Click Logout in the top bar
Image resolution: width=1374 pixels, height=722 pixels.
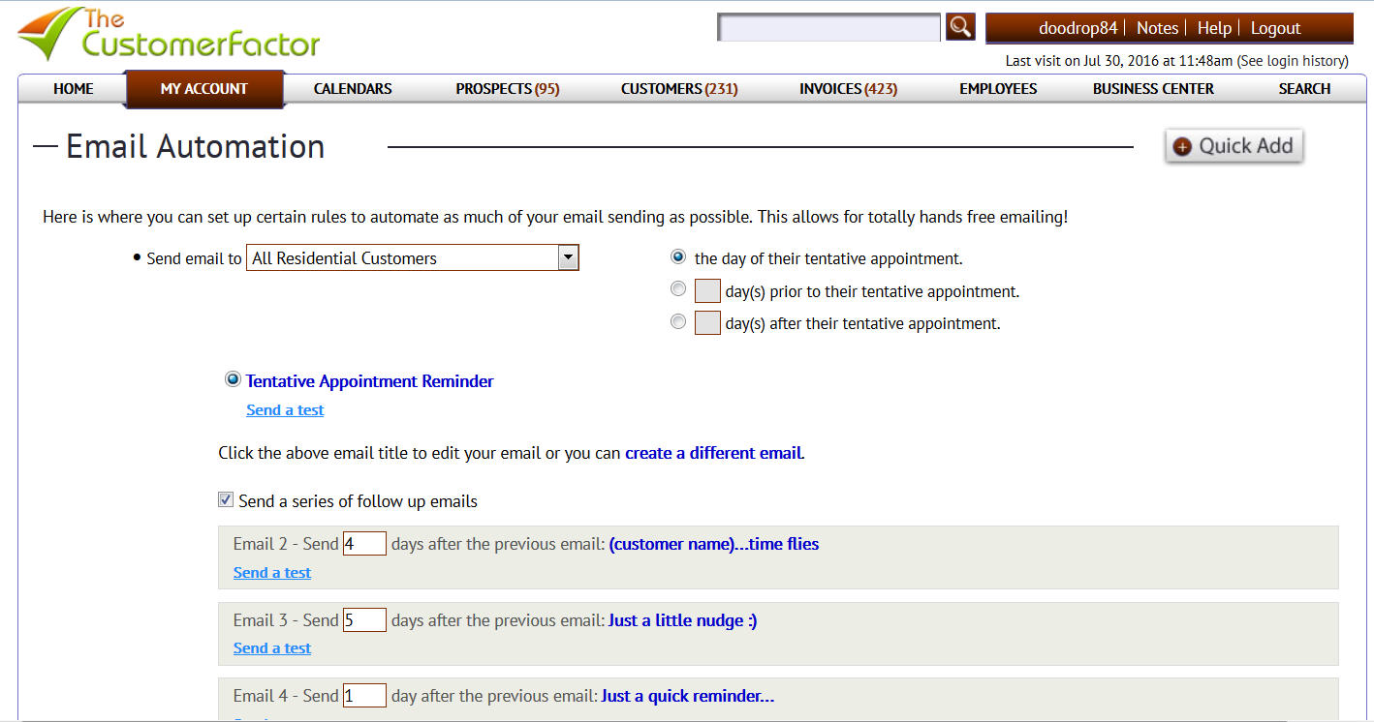click(x=1275, y=28)
